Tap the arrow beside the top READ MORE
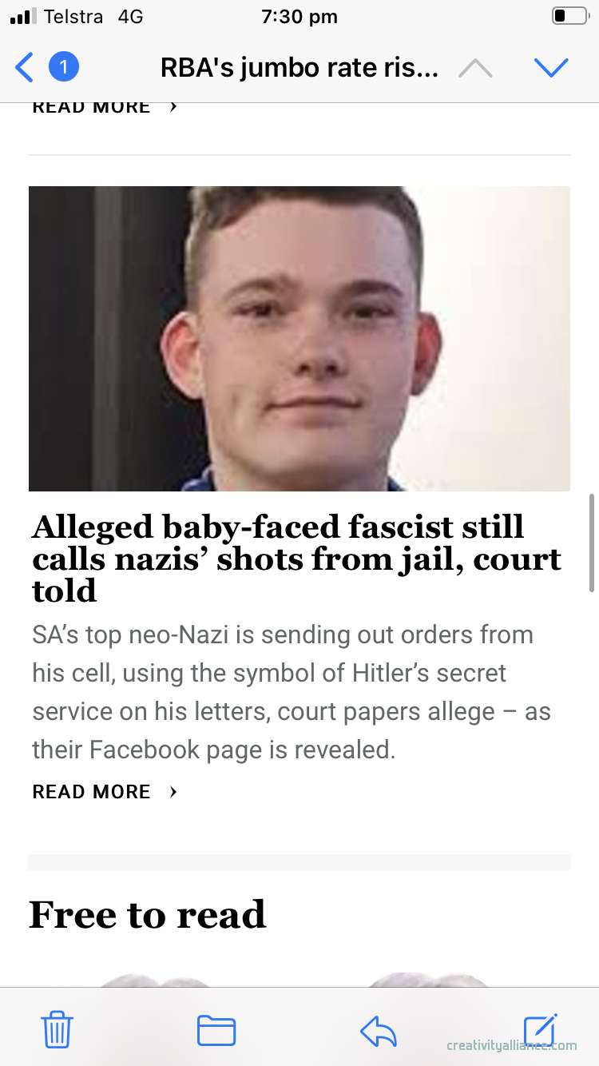 click(173, 108)
